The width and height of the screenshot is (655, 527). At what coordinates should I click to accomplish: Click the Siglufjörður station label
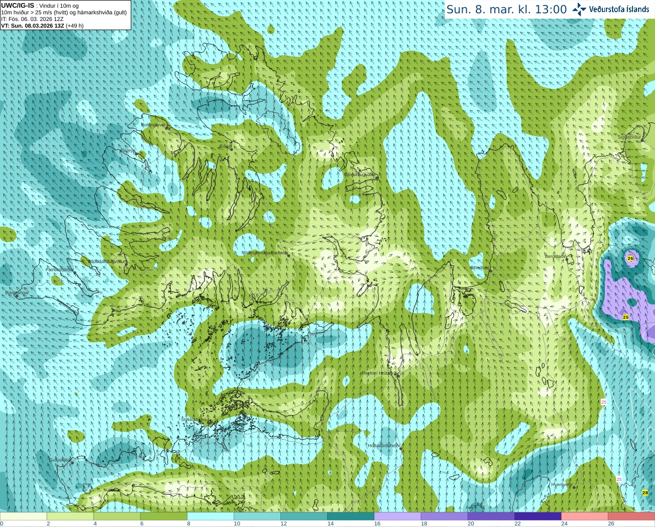click(x=629, y=137)
